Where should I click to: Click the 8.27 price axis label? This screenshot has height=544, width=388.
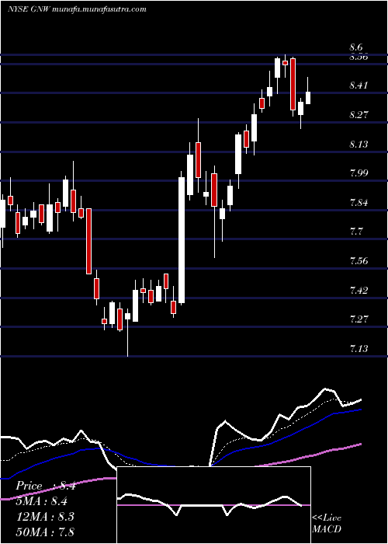[x=359, y=114]
